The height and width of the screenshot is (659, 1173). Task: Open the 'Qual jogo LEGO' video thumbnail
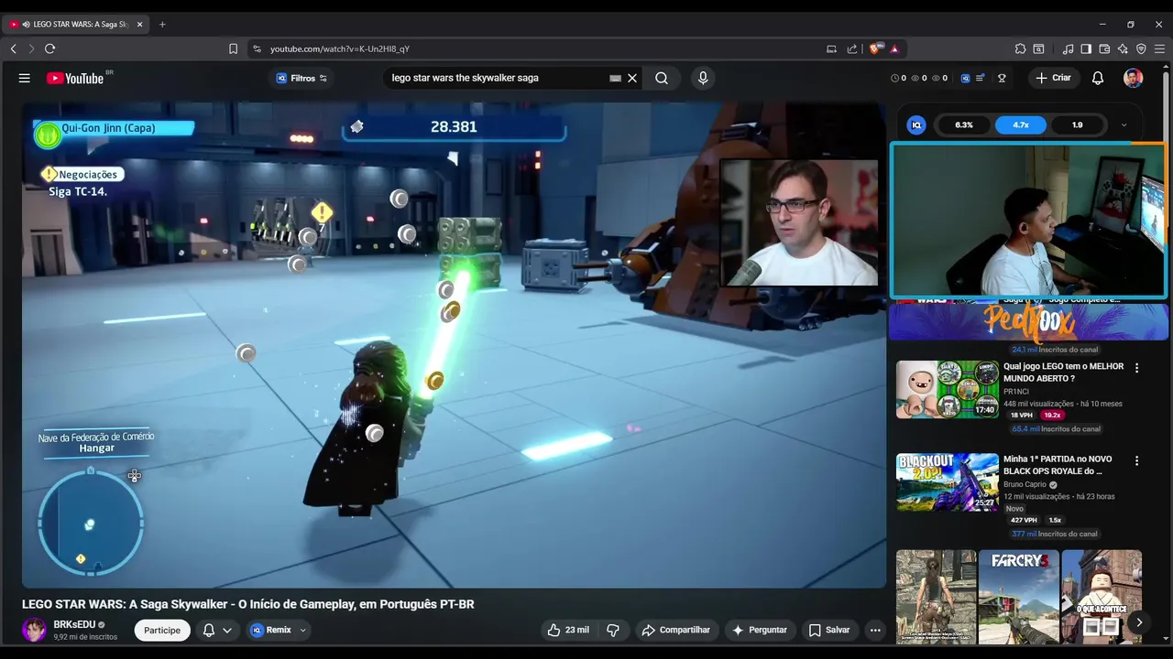click(x=948, y=389)
